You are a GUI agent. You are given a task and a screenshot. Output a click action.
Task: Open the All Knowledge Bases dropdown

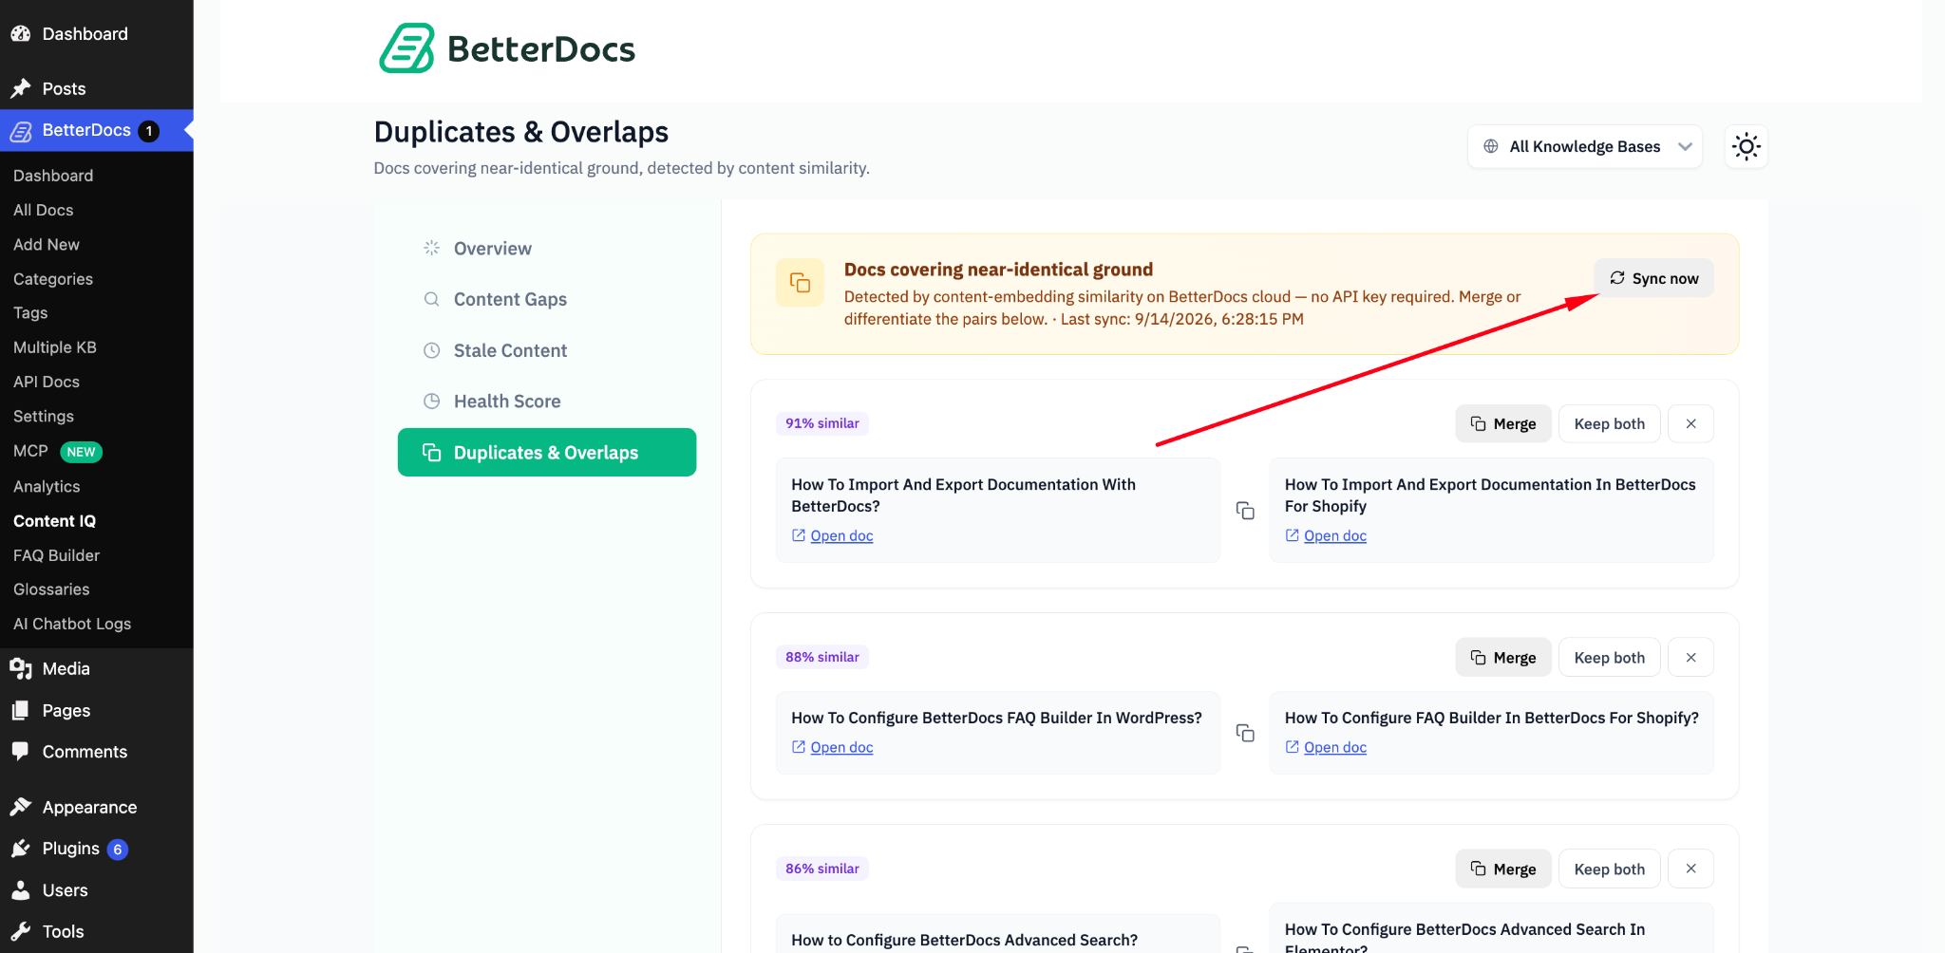tap(1584, 146)
